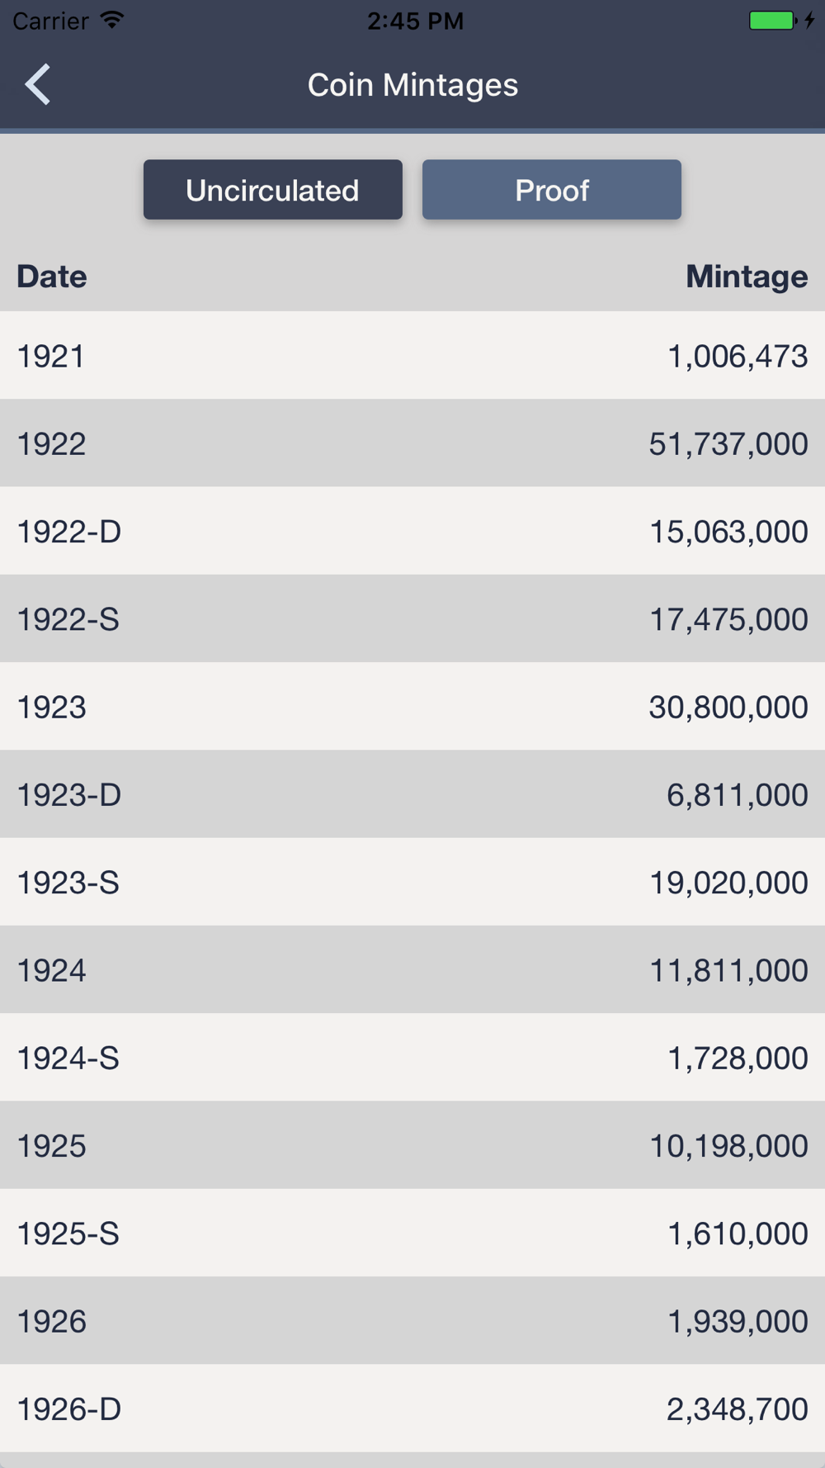825x1468 pixels.
Task: Choose the 1922-S row
Action: tap(412, 618)
